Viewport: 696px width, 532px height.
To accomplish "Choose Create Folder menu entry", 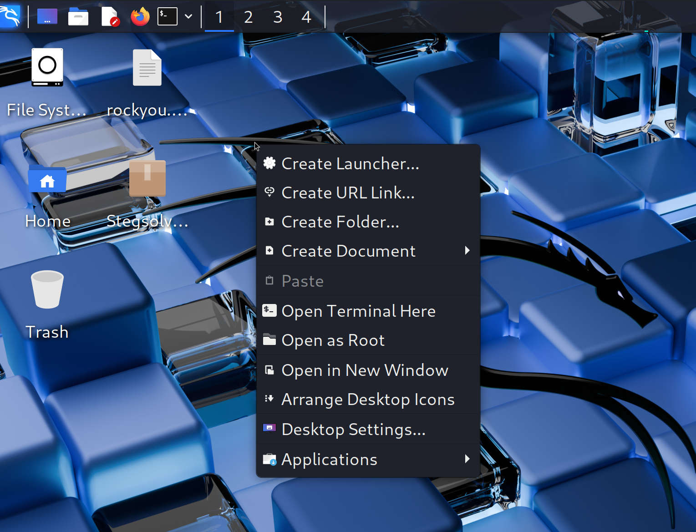I will (x=340, y=222).
